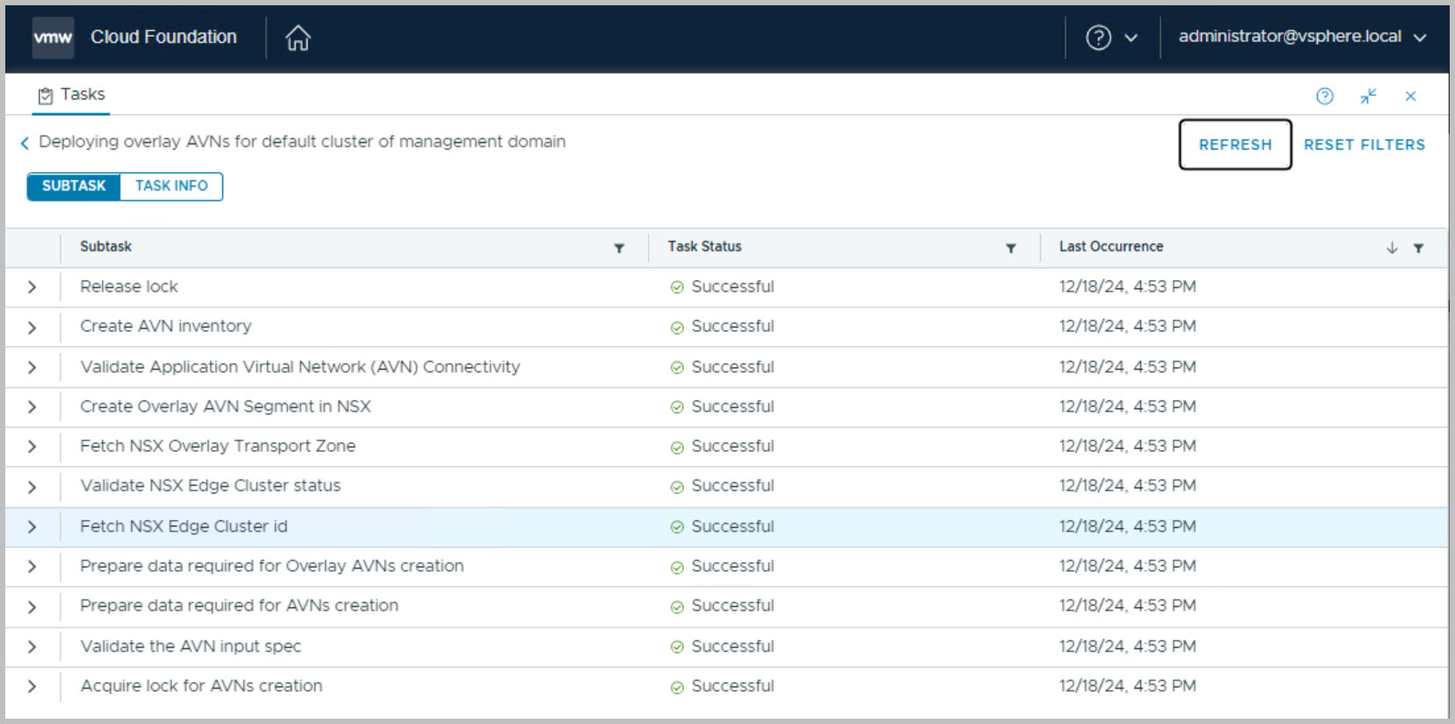
Task: Expand the Release lock subtask row
Action: tap(33, 287)
